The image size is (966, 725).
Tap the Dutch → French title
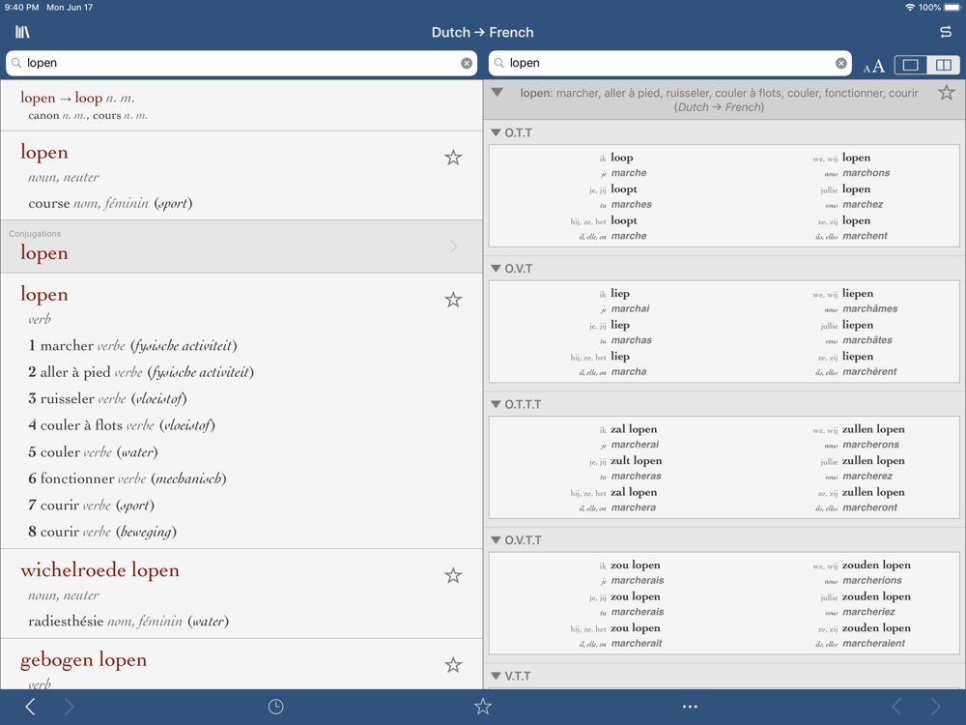tap(482, 32)
